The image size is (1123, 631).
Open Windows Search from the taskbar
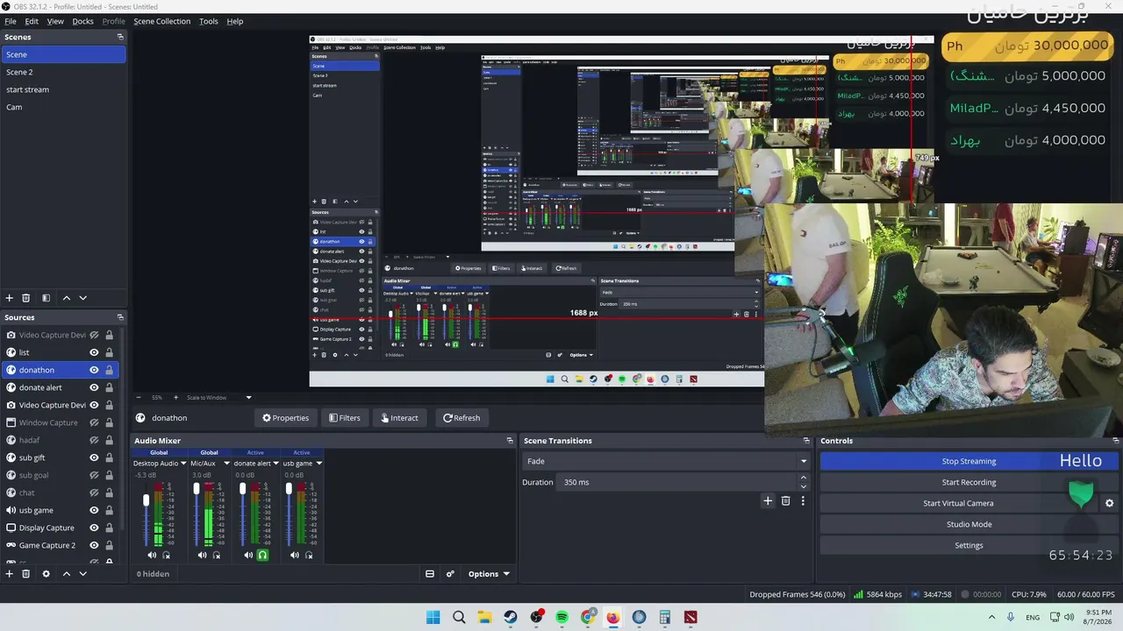(x=459, y=617)
